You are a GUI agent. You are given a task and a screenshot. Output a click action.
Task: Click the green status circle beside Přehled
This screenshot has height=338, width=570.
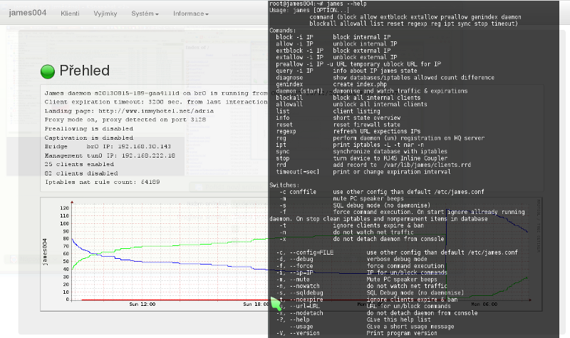tap(48, 71)
